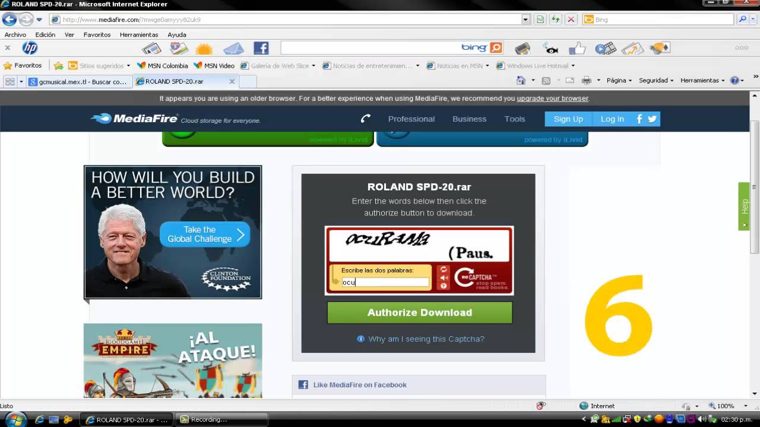Viewport: 760px width, 427px height.
Task: Open the printer icon in HP toolbar
Action: (x=522, y=49)
